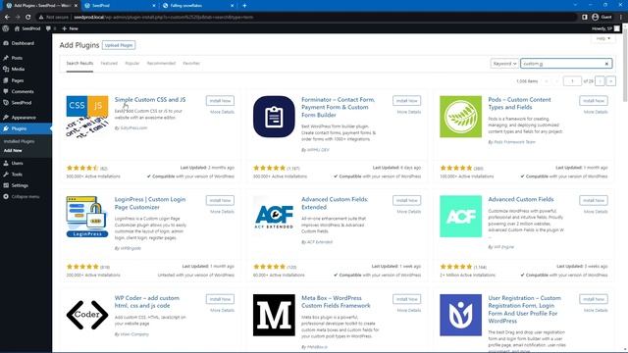Open Guest profile in browser

602,18
